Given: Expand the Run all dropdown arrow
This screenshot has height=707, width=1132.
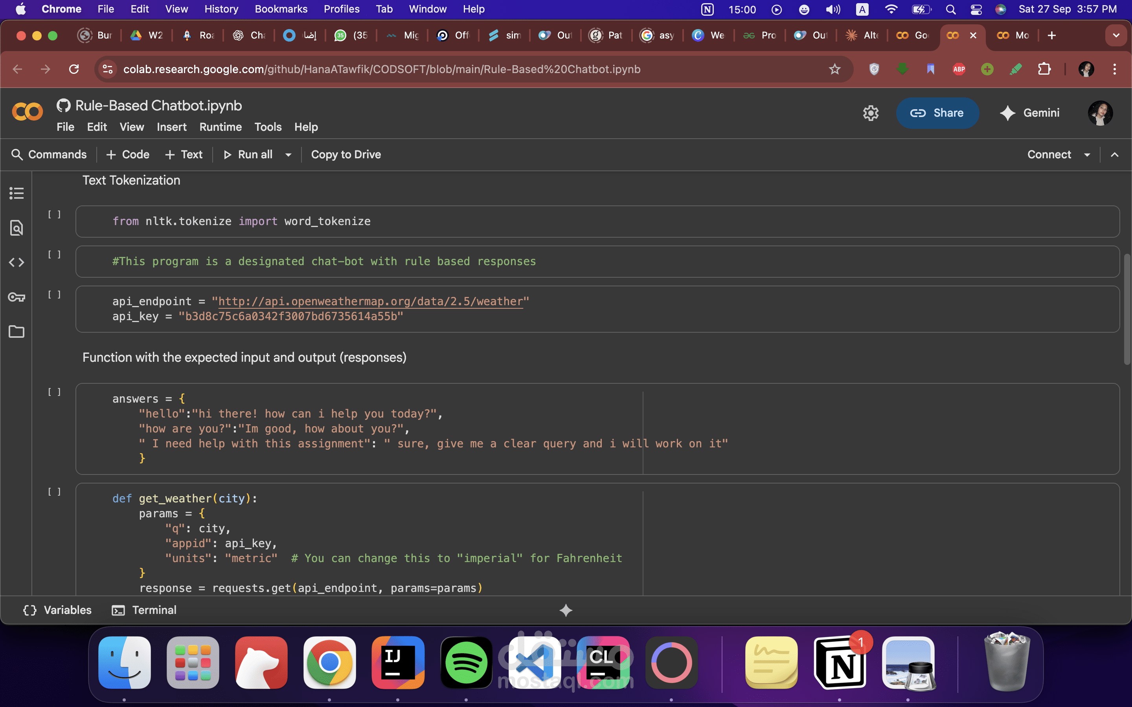Looking at the screenshot, I should (x=289, y=155).
